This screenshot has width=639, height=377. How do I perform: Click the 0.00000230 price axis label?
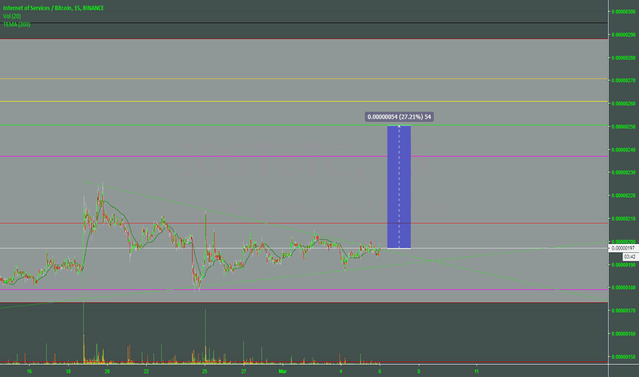tap(623, 173)
